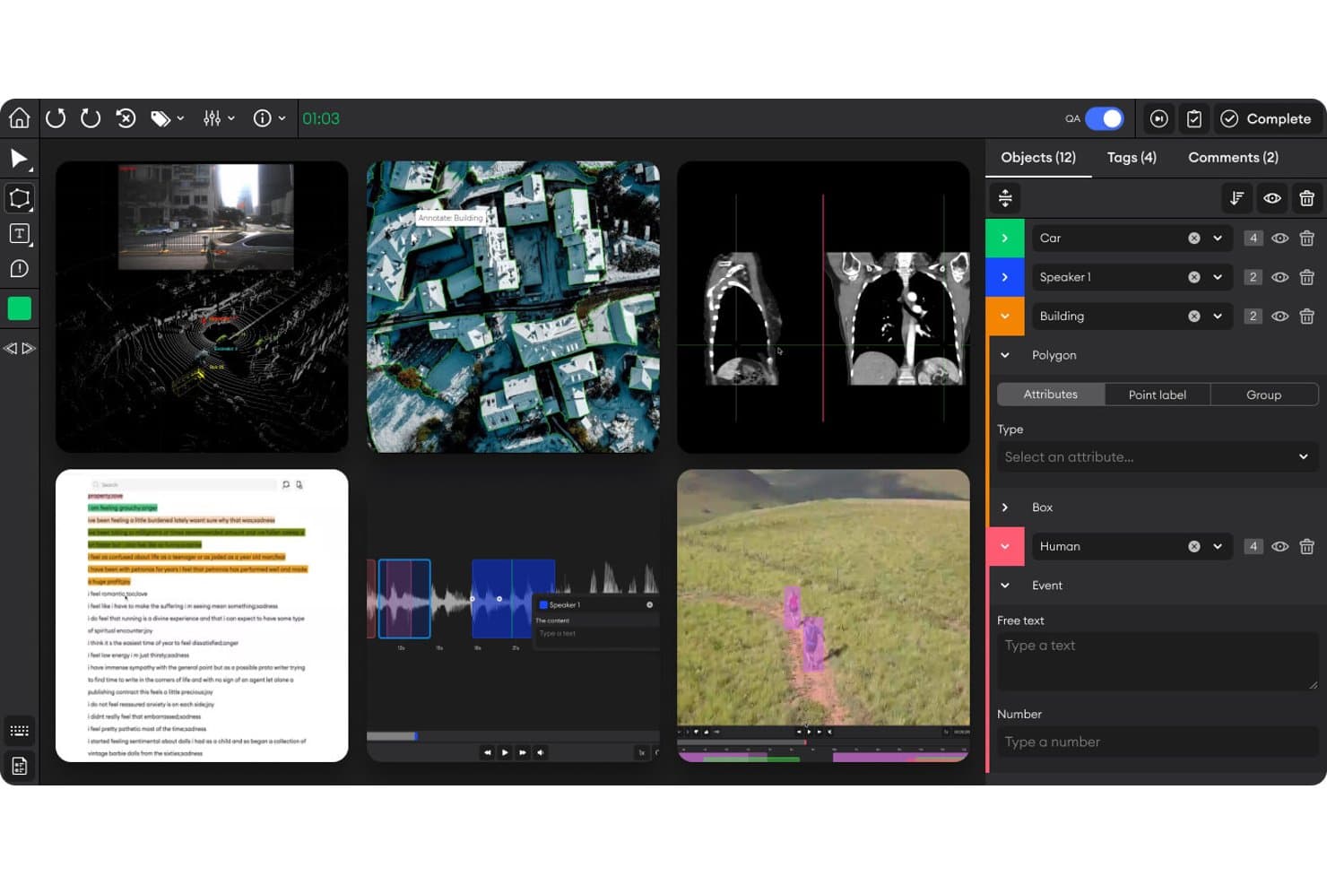
Task: Select the Group tab
Action: coord(1264,395)
